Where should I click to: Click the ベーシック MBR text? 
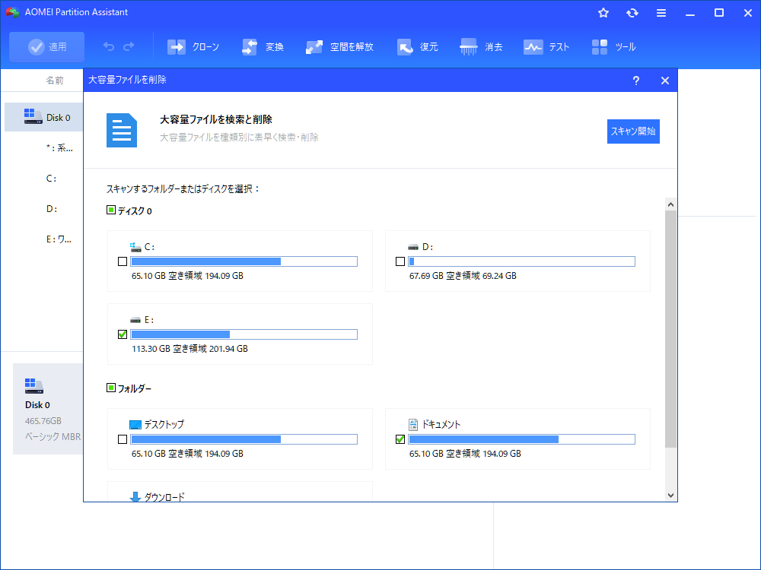53,437
